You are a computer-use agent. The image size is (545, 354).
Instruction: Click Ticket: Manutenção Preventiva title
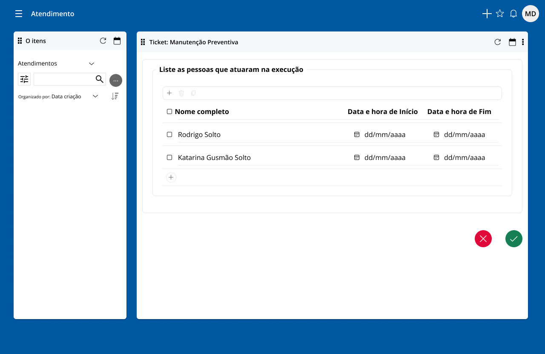[x=194, y=42]
